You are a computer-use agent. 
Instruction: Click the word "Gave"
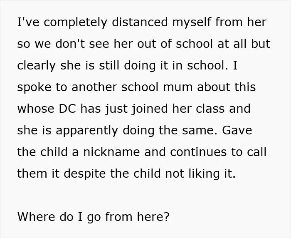237,131
